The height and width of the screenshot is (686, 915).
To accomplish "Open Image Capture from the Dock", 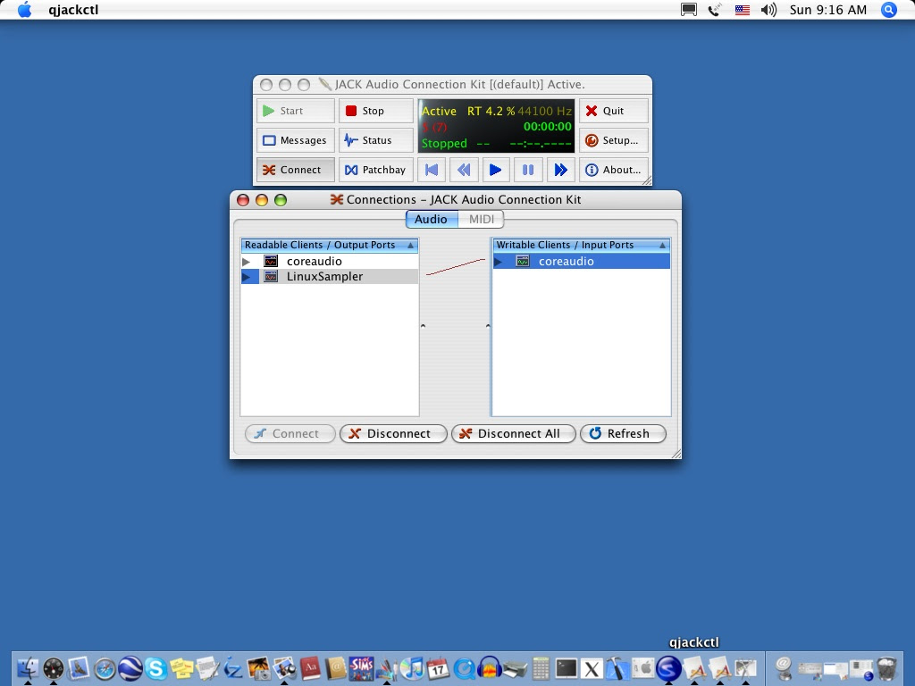I will pos(258,668).
